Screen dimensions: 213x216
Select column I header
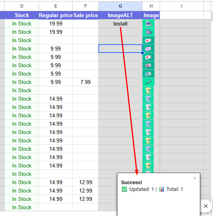182,6
